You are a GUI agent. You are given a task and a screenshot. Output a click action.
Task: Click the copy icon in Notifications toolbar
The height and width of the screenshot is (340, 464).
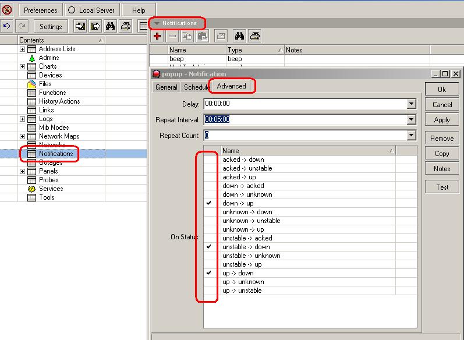pos(187,37)
